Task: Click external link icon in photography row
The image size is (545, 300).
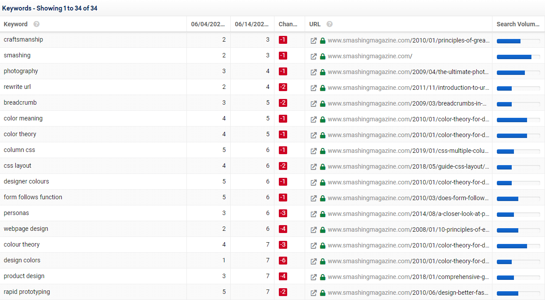Action: pyautogui.click(x=313, y=72)
